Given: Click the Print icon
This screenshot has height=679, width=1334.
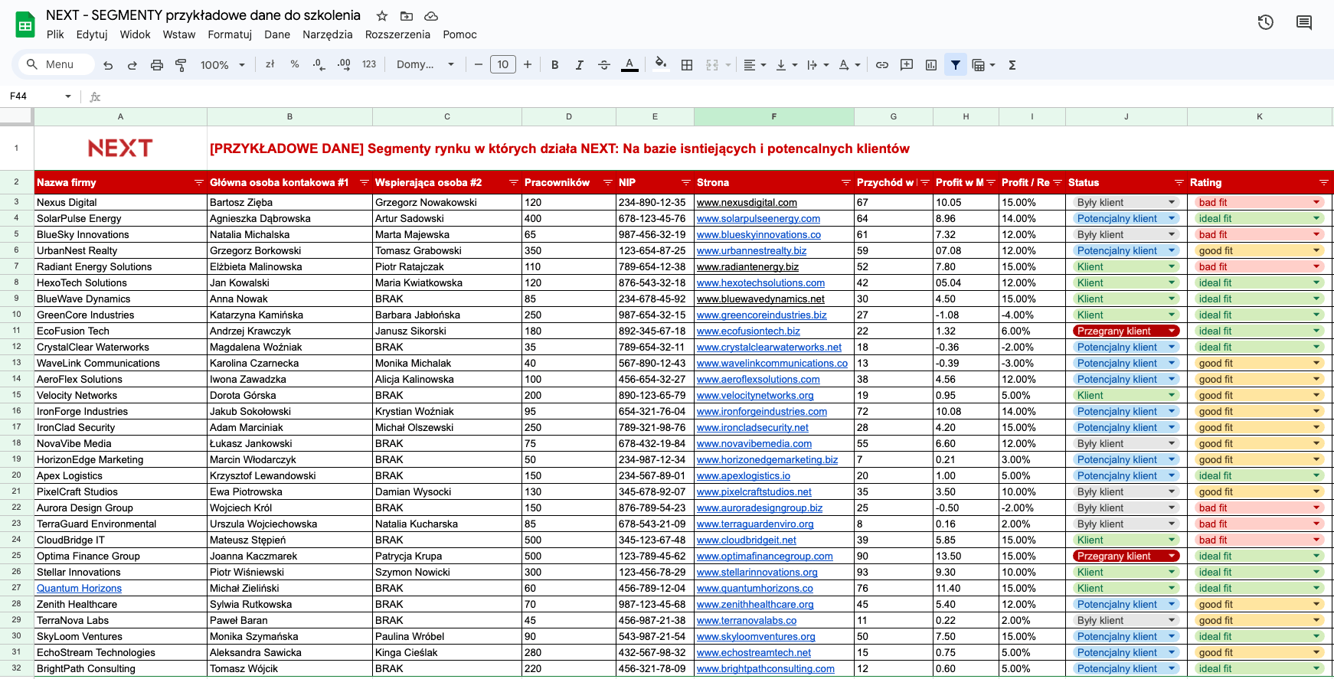Looking at the screenshot, I should (x=157, y=65).
